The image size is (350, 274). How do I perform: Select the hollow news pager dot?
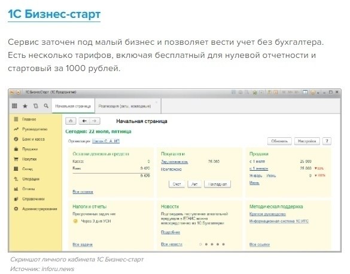[200, 244]
